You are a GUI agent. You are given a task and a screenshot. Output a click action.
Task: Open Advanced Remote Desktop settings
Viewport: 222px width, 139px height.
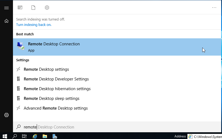click(56, 108)
